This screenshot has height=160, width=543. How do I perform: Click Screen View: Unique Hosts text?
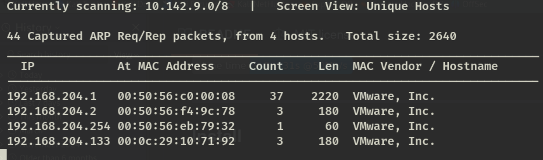363,6
